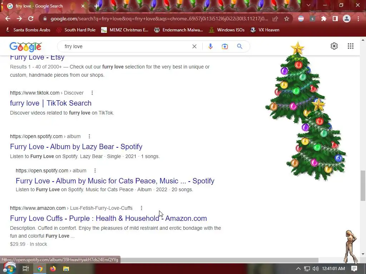Image resolution: width=366 pixels, height=274 pixels.
Task: Click the rainbow-flag extension icon
Action: (301, 19)
